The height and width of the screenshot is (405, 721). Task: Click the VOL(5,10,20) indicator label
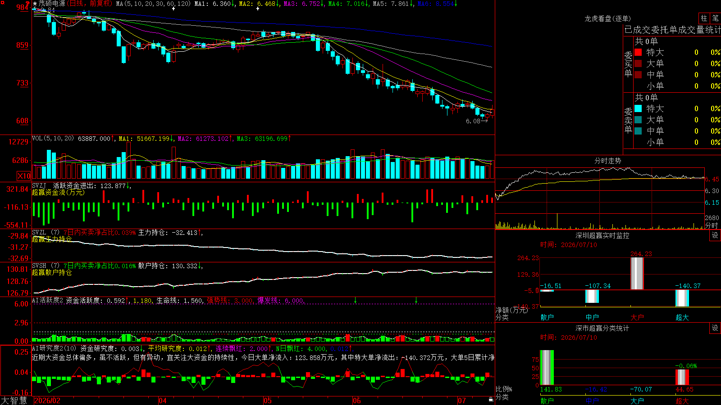[x=53, y=139]
